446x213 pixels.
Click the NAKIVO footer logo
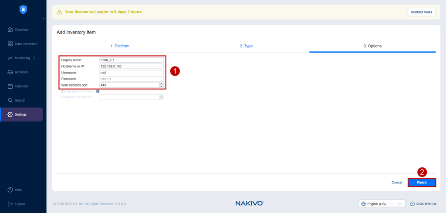point(250,203)
